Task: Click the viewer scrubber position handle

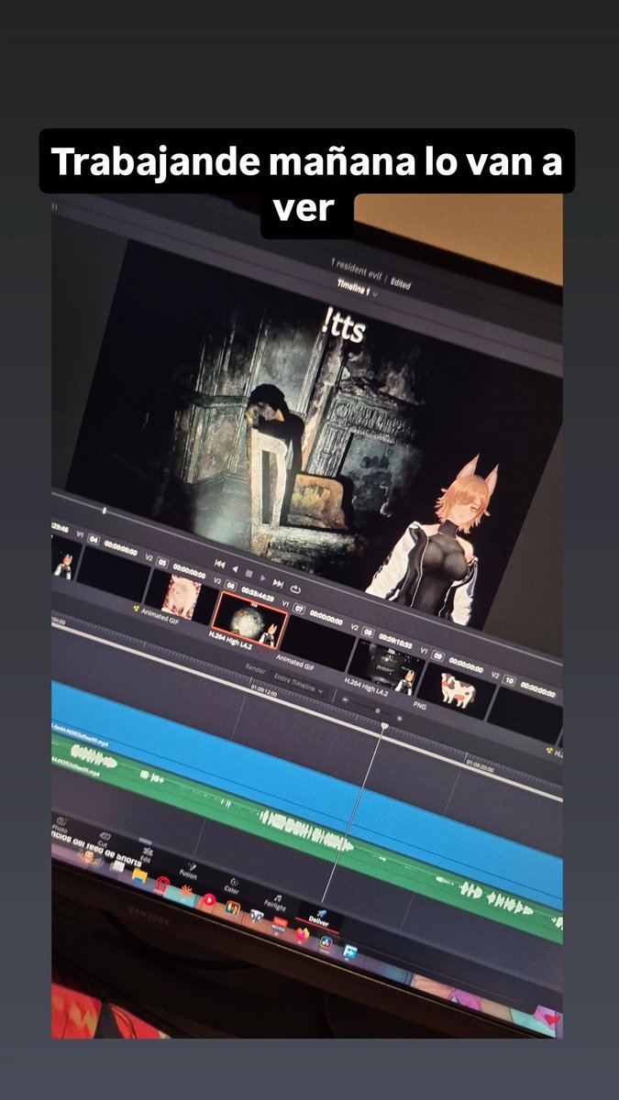Action: [105, 511]
